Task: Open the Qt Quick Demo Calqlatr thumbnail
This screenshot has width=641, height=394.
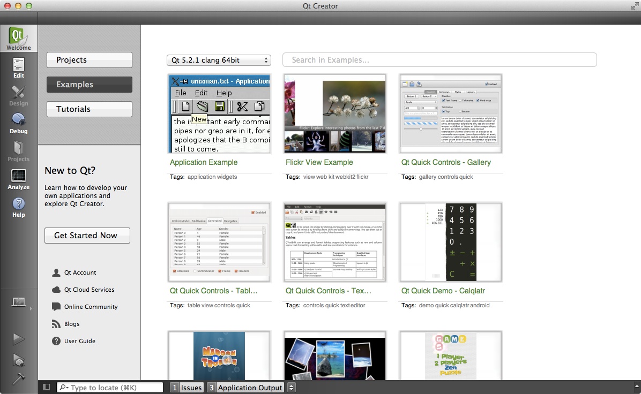Action: [451, 242]
